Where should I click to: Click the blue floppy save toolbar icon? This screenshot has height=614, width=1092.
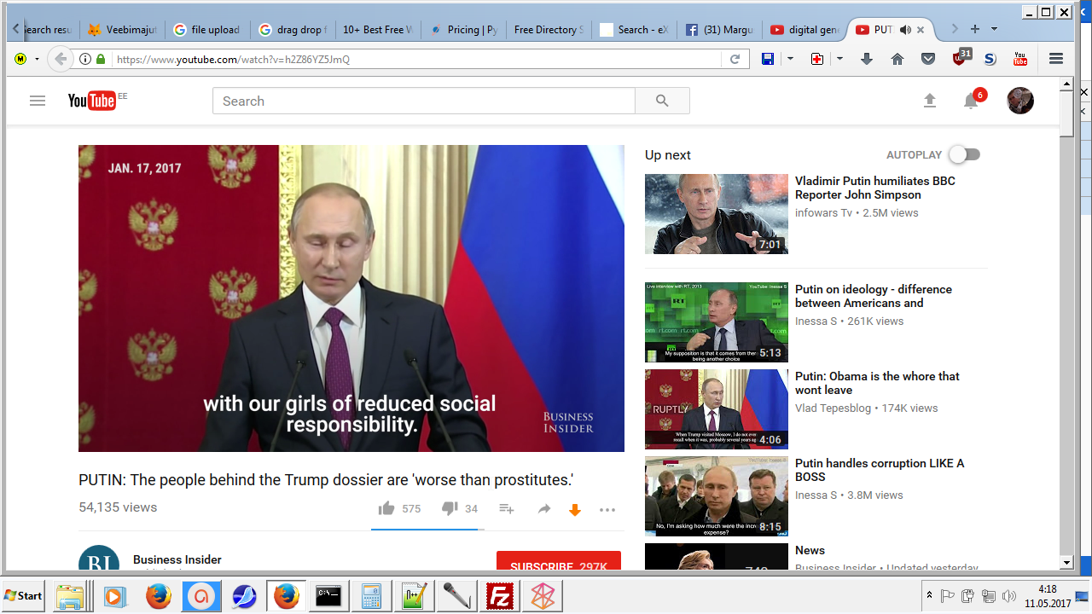tap(768, 59)
